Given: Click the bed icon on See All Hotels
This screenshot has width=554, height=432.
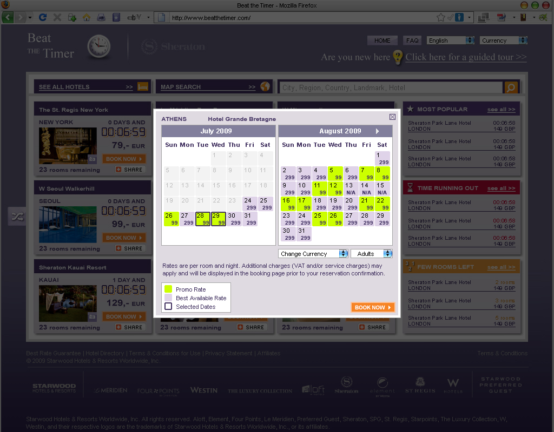Looking at the screenshot, I should (143, 86).
